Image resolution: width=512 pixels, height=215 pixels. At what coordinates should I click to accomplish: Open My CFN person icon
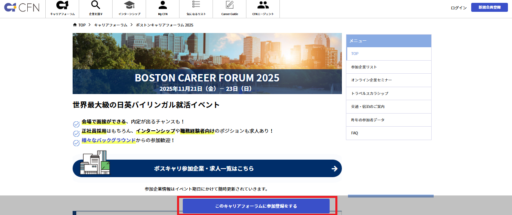(163, 5)
